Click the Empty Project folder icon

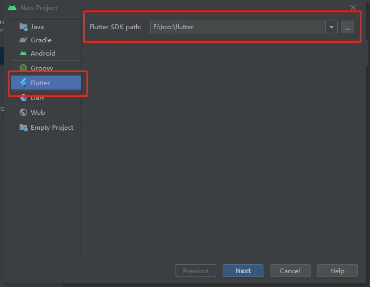tap(23, 128)
